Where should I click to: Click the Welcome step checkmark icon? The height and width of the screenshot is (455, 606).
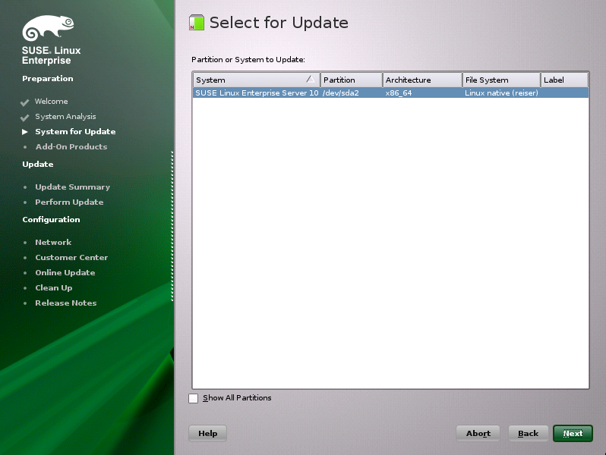tap(25, 102)
